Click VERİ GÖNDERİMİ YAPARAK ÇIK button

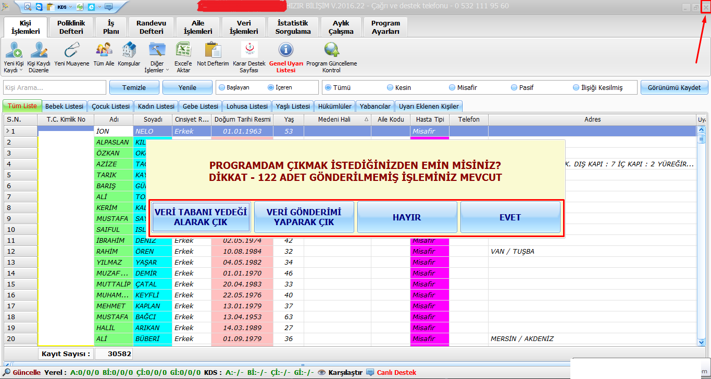click(304, 217)
